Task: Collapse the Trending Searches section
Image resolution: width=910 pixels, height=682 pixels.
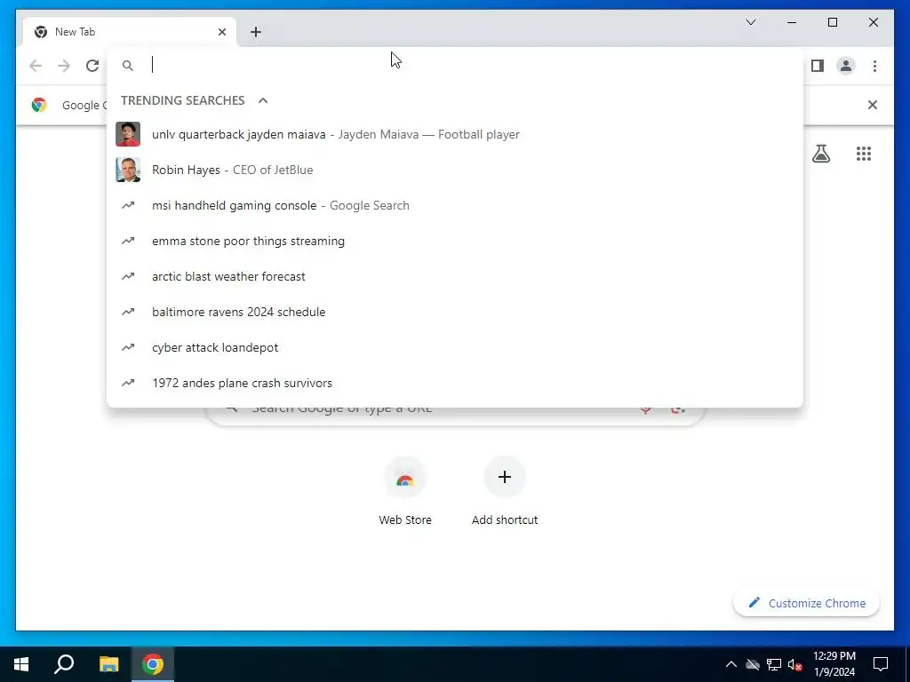Action: [263, 100]
